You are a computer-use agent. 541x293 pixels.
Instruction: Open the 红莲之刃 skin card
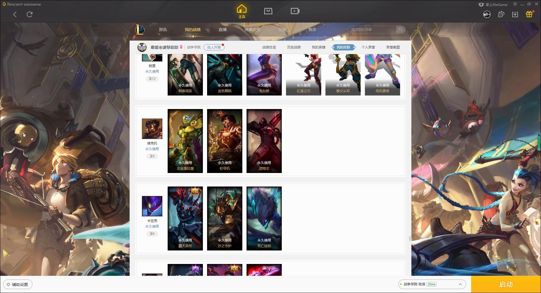[x=303, y=75]
